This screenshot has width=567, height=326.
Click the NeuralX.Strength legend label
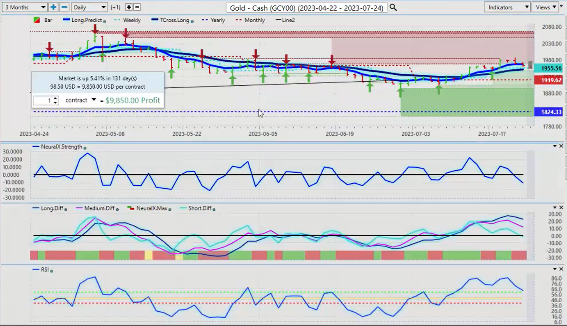(61, 147)
